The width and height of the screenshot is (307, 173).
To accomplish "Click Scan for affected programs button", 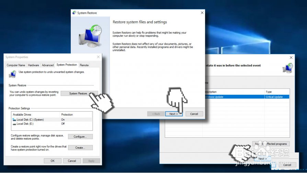I will [271, 144].
